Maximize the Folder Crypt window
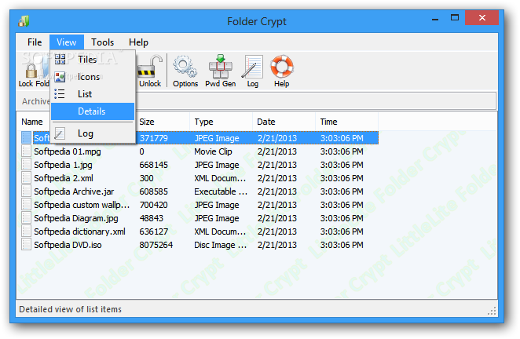 455,18
